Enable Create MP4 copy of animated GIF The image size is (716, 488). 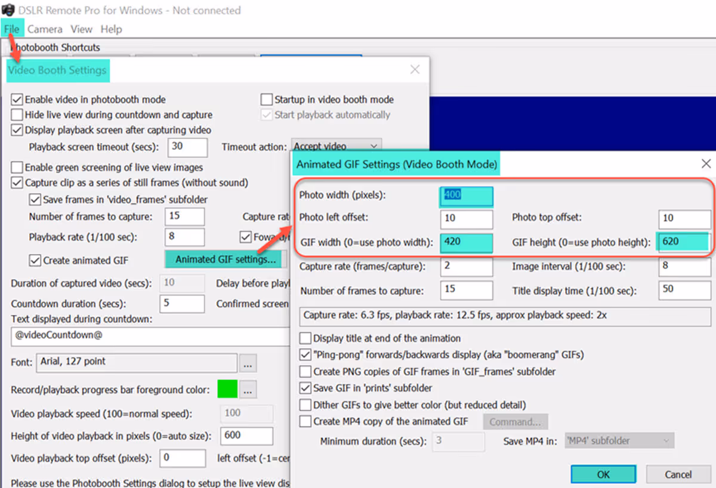(305, 421)
